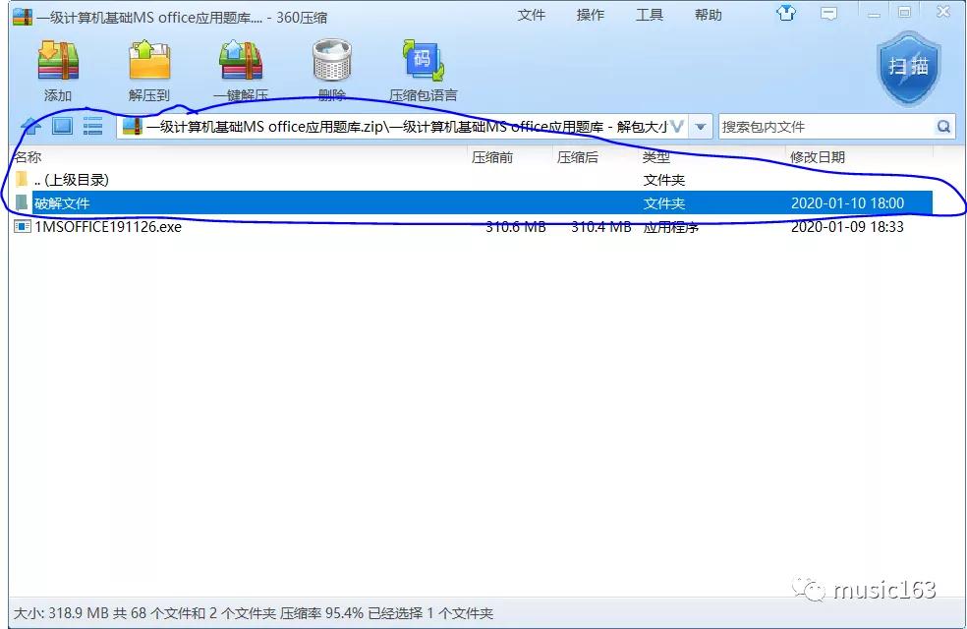Open the feedback message icon

pos(828,14)
